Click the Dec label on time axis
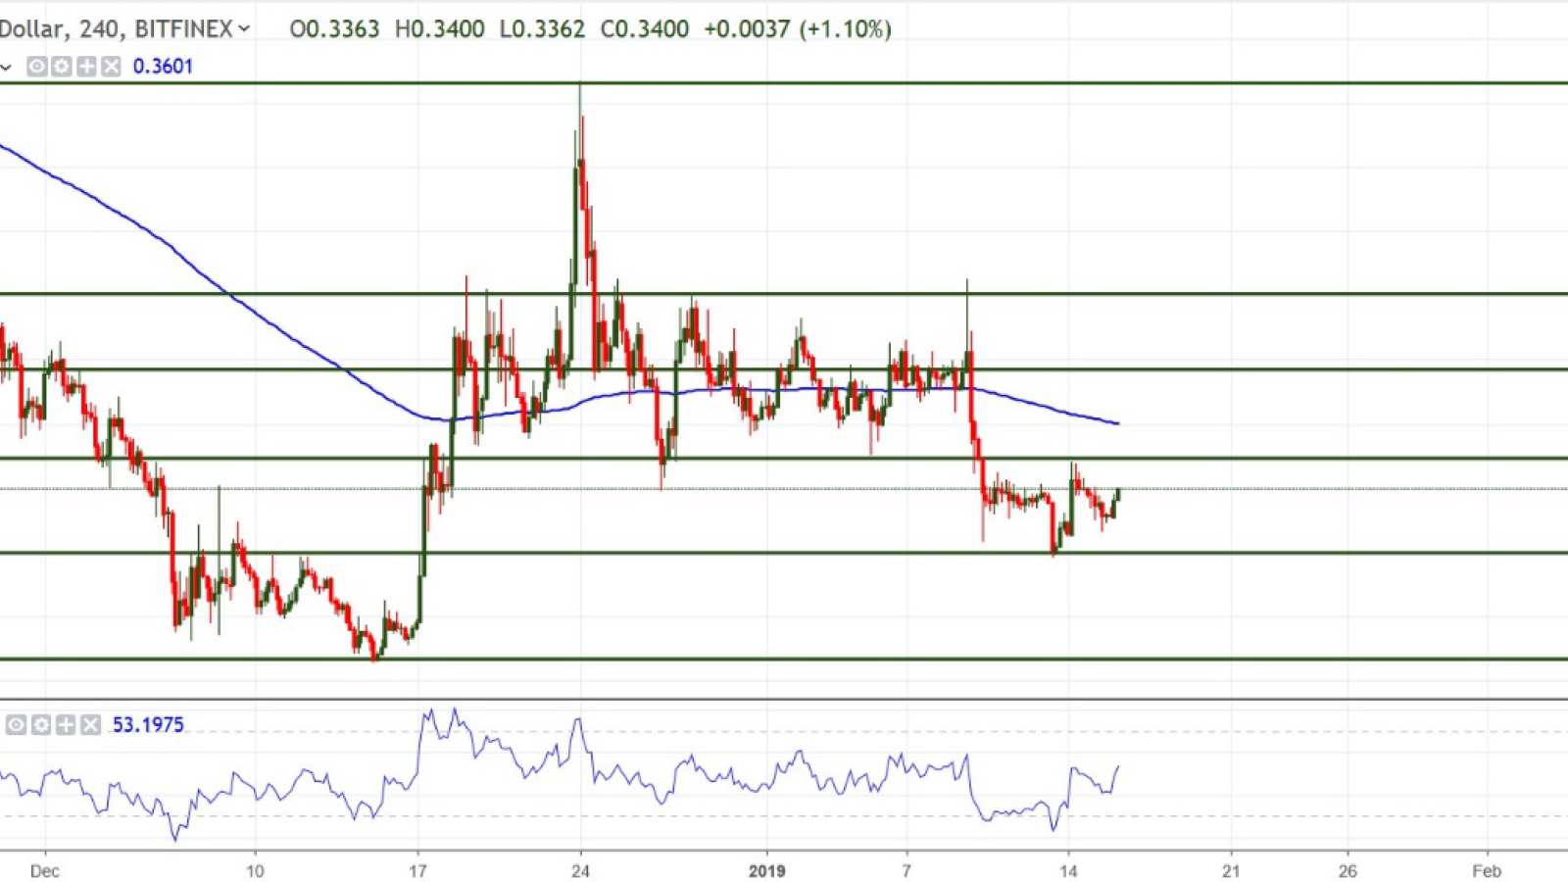This screenshot has height=882, width=1568. click(x=45, y=871)
